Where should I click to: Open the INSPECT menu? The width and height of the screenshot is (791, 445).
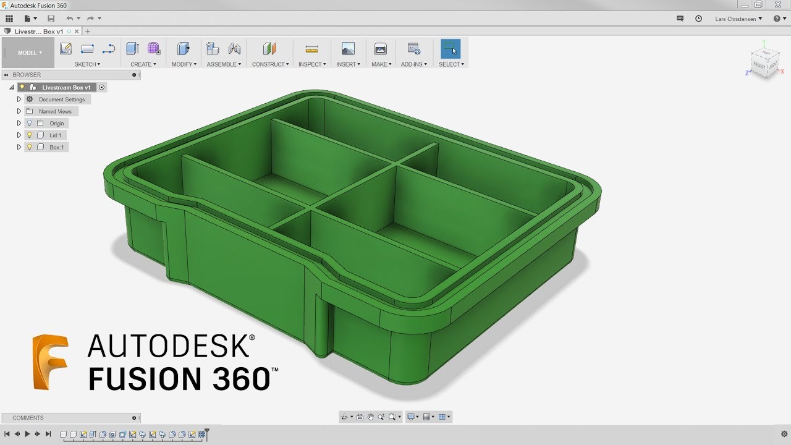tap(312, 64)
